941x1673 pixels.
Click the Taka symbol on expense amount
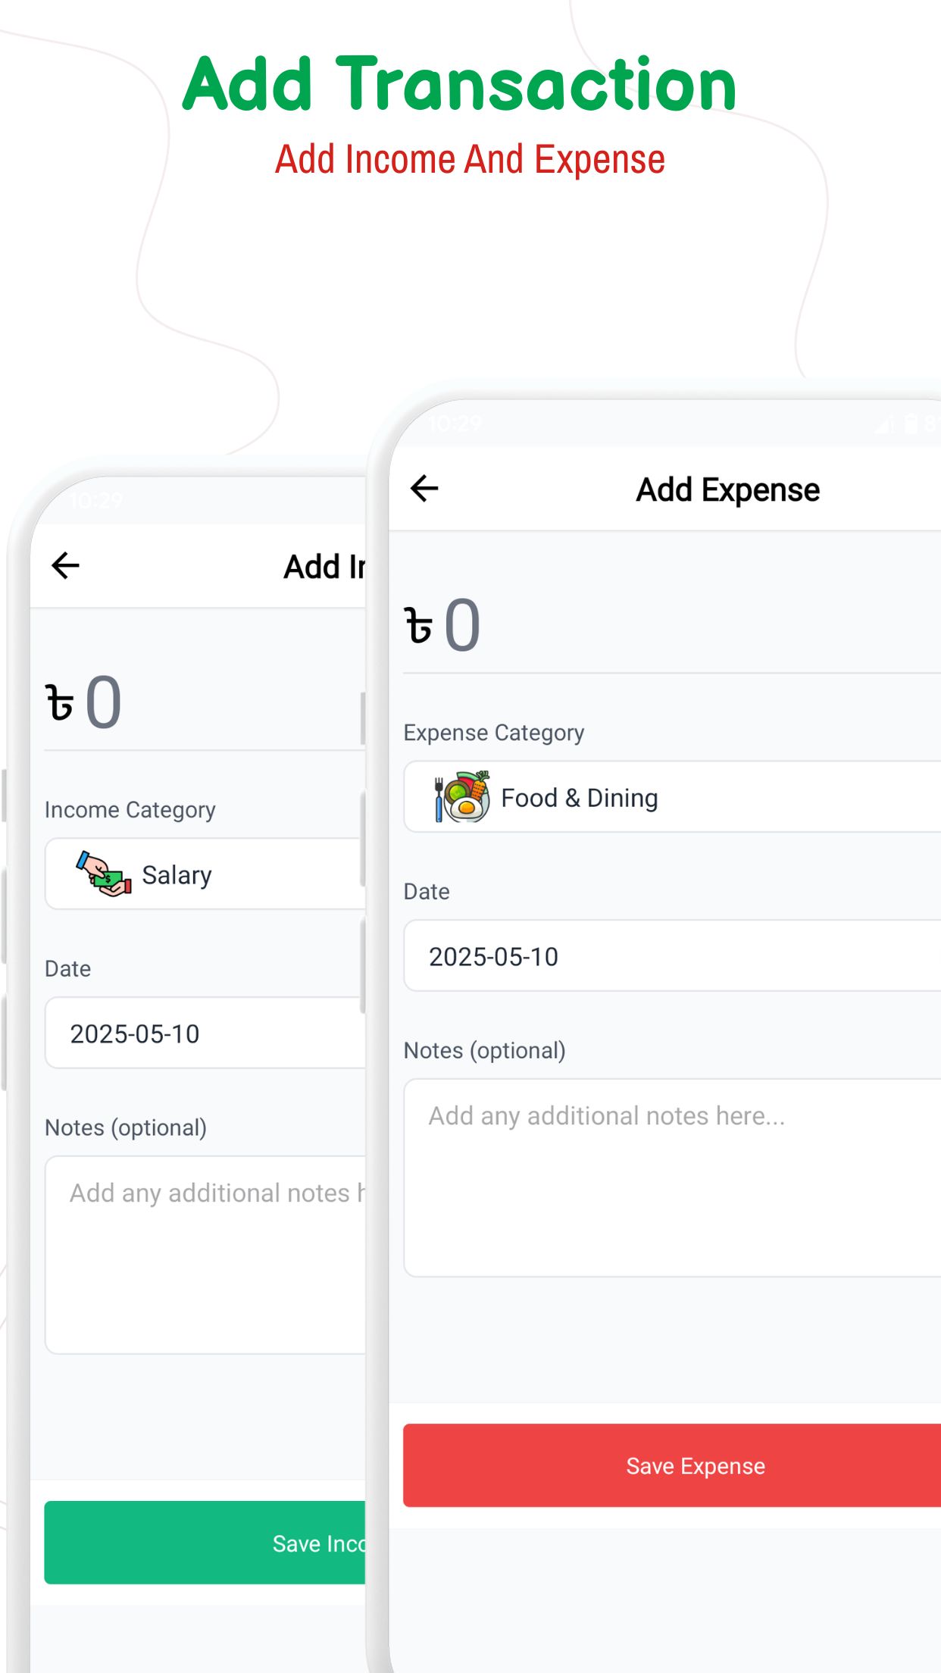point(418,626)
